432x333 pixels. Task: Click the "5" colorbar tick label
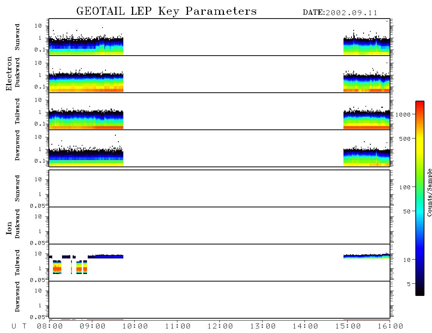click(x=409, y=284)
